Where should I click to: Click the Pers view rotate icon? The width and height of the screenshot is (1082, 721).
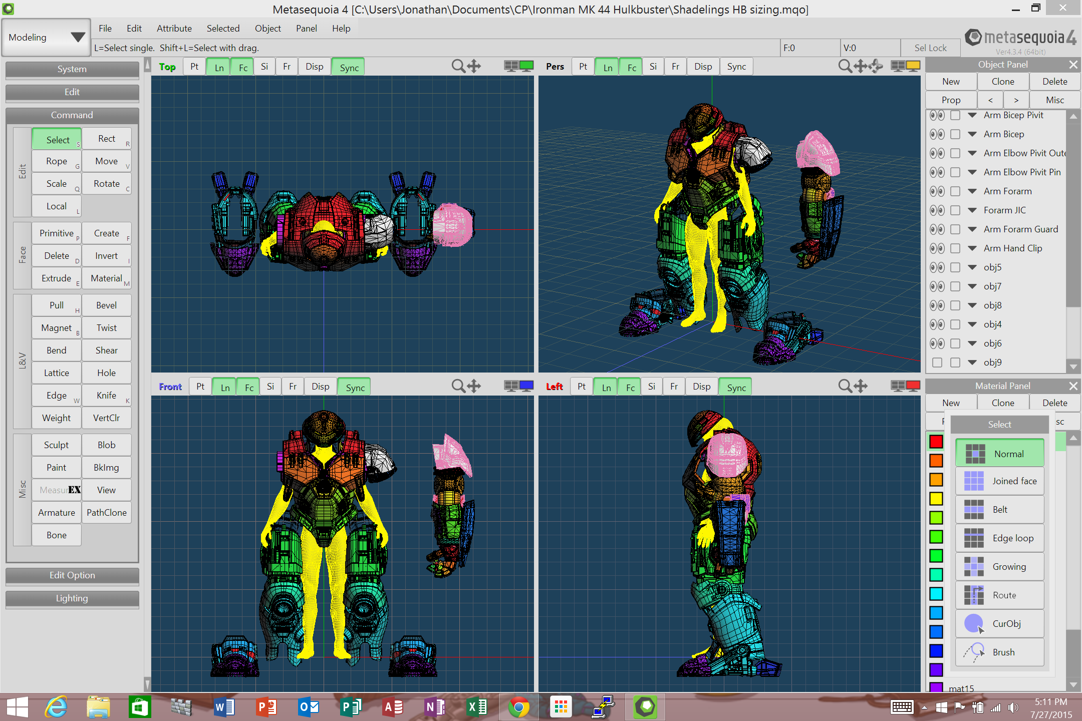pyautogui.click(x=876, y=66)
